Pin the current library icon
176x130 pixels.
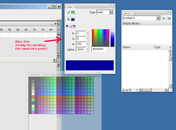click(163, 18)
